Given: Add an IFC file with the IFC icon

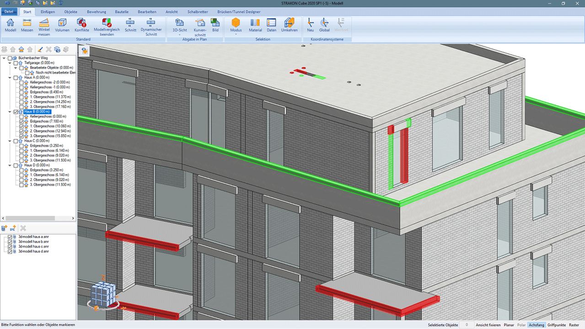Looking at the screenshot, I should [x=13, y=228].
